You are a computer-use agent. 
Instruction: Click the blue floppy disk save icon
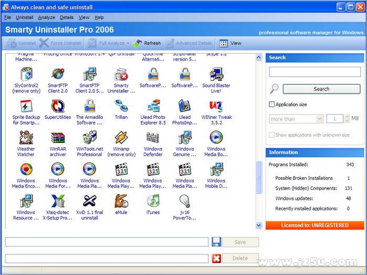pyautogui.click(x=216, y=242)
